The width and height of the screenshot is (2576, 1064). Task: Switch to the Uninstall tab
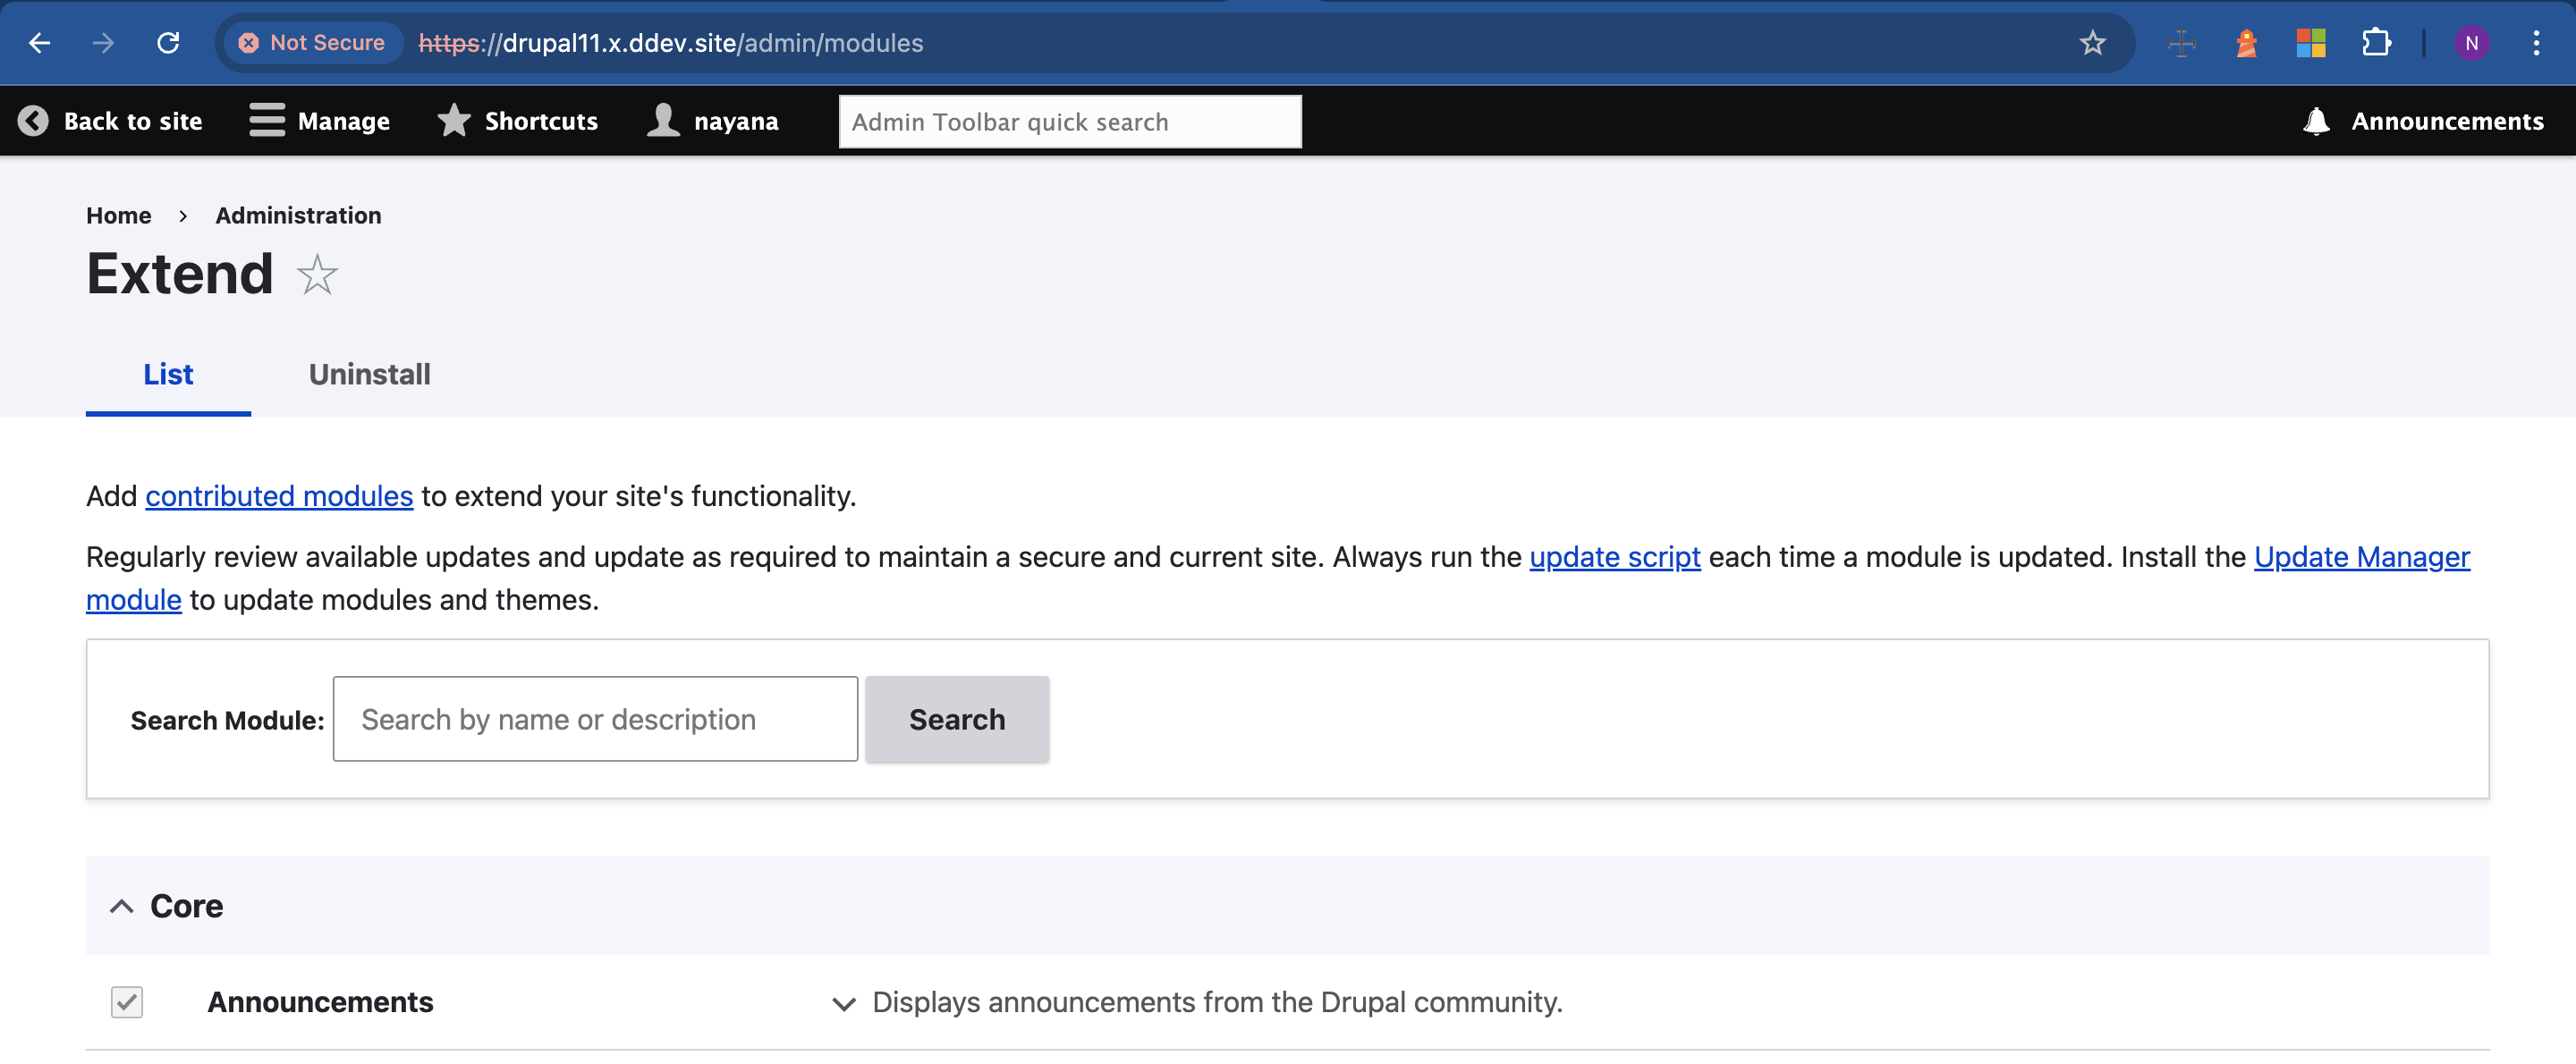[x=369, y=374]
